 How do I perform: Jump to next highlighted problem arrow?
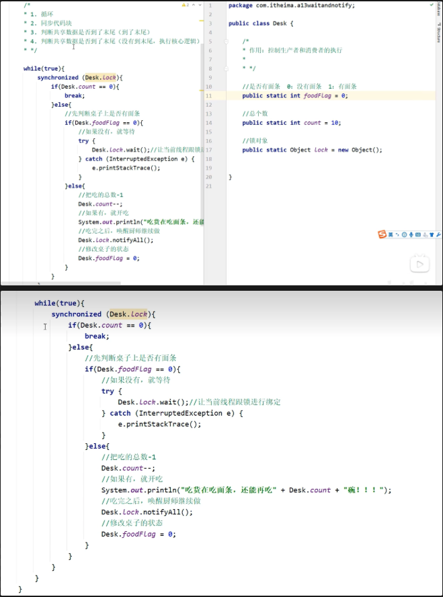coord(200,5)
